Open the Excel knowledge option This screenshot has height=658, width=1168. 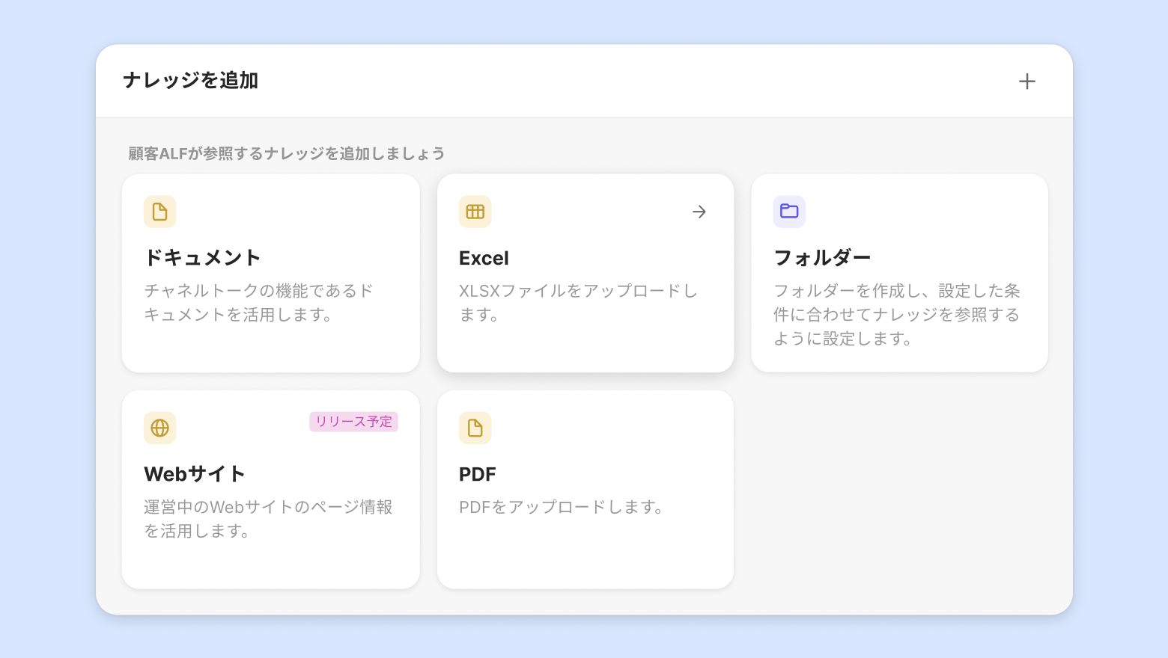point(484,258)
